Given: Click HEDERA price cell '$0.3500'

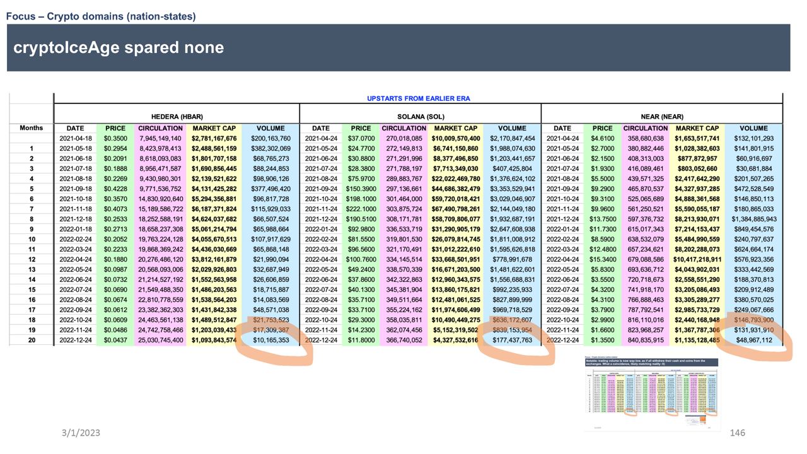Looking at the screenshot, I should 115,138.
